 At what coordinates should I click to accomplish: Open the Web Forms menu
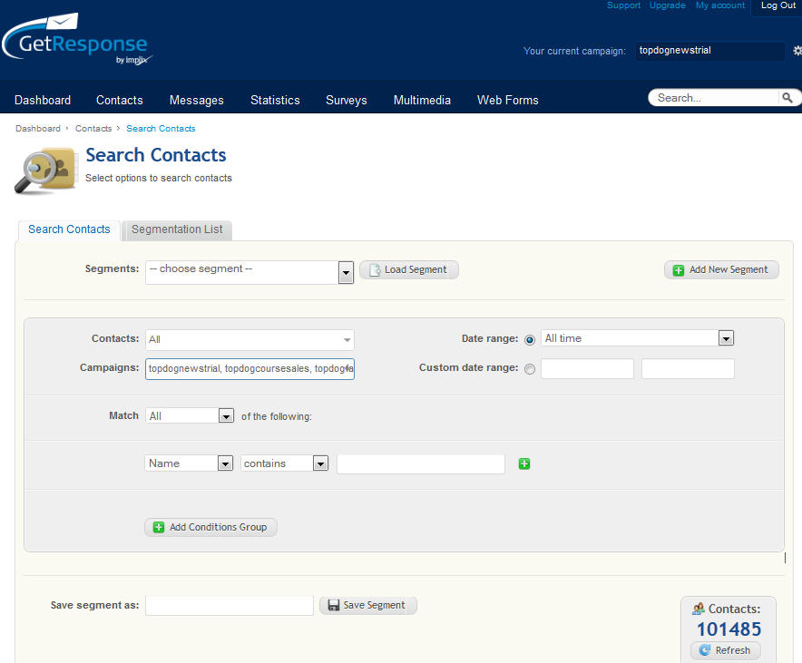(508, 100)
